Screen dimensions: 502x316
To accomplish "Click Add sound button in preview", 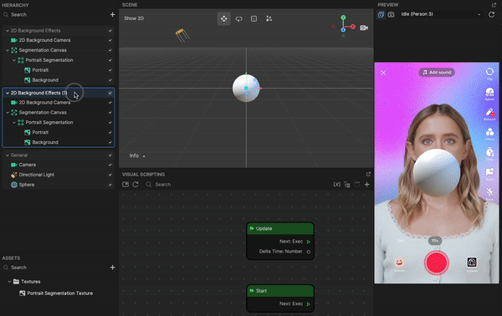I will click(437, 73).
